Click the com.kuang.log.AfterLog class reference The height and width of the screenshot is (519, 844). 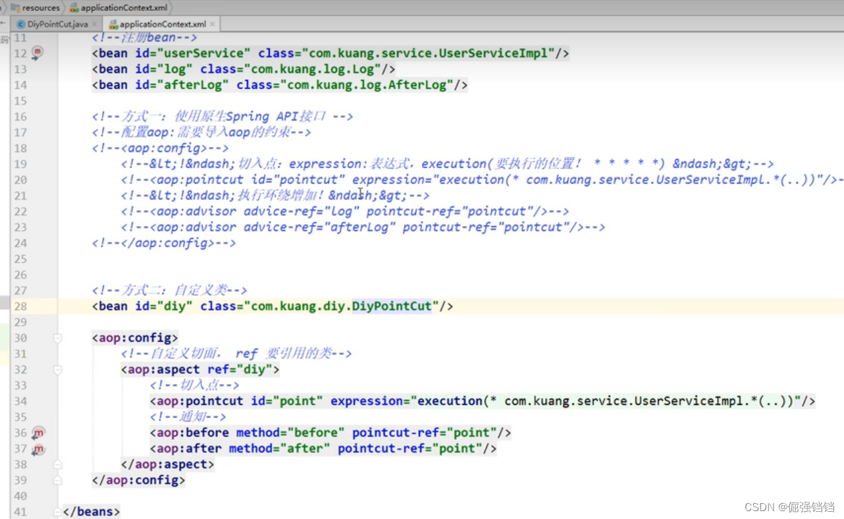click(371, 85)
